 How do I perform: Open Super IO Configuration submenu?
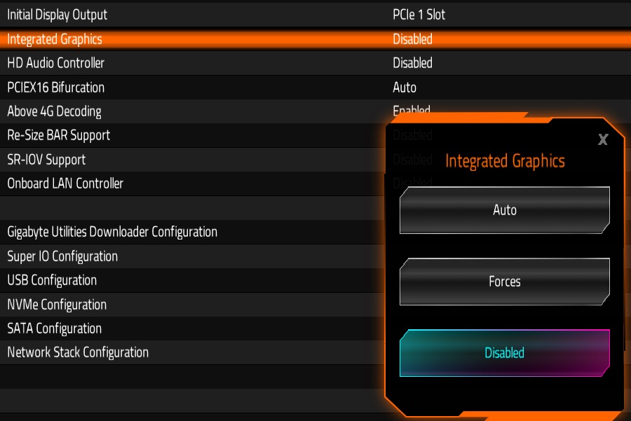pyautogui.click(x=62, y=256)
